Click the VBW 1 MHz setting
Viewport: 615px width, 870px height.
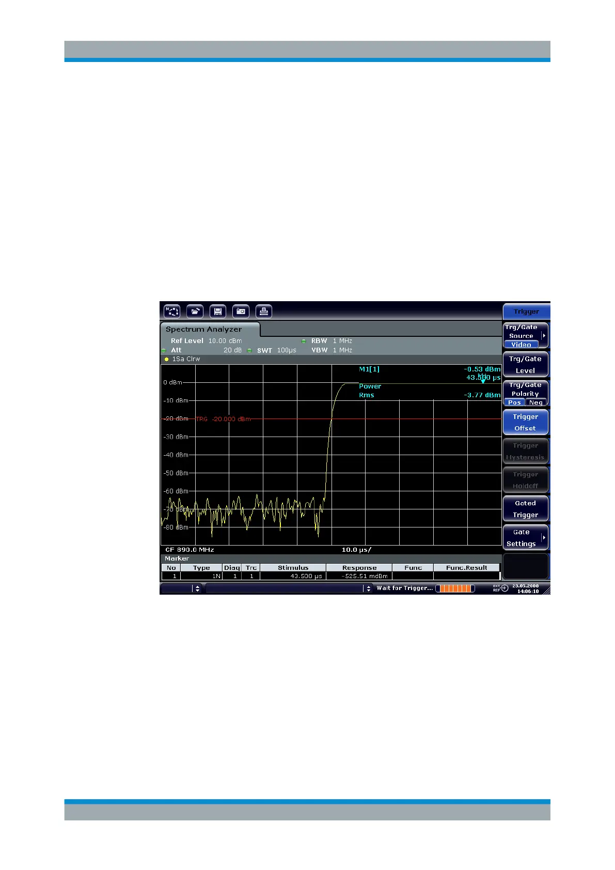pos(332,350)
